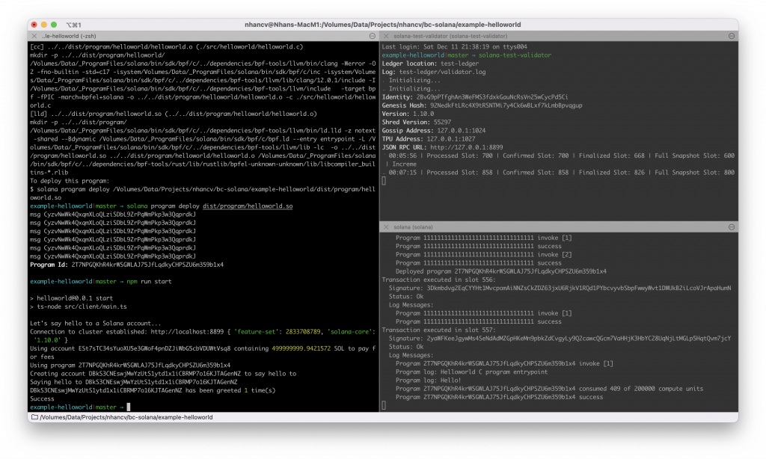Click the Genesis Hash line
This screenshot has width=766, height=459.
[482, 105]
